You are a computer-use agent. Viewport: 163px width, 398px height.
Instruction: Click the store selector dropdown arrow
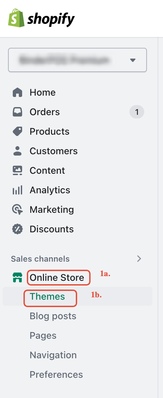click(x=133, y=60)
